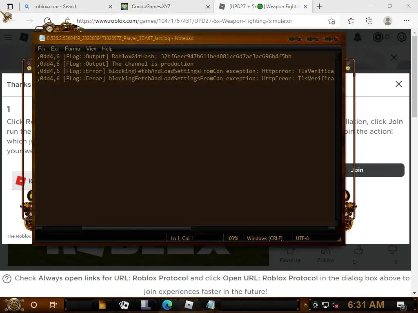Open a new browser tab
Image resolution: width=418 pixels, height=313 pixels.
coord(319,7)
